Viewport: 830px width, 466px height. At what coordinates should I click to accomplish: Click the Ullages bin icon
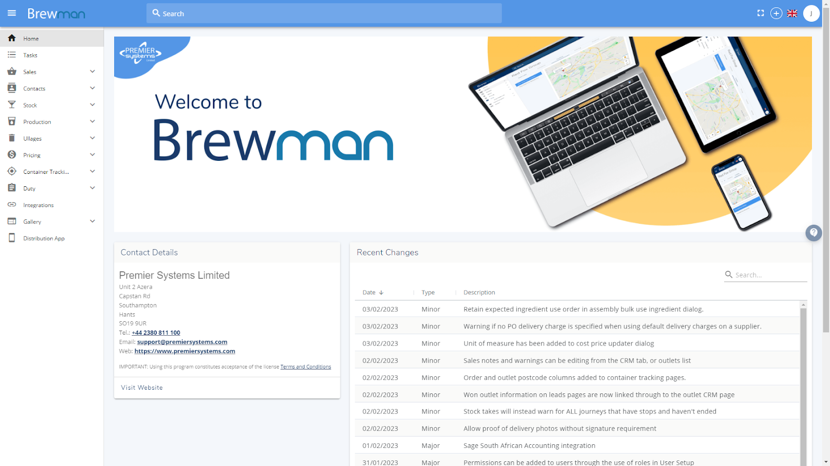coord(12,138)
